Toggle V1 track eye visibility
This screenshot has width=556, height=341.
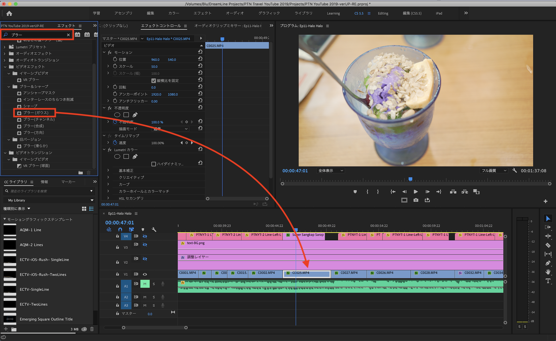pyautogui.click(x=145, y=274)
